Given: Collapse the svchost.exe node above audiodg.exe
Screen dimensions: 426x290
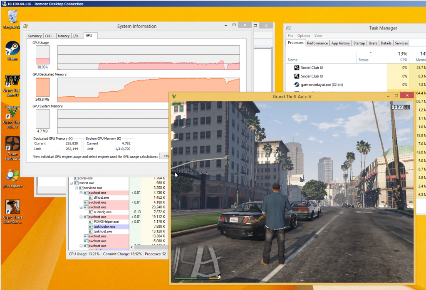Looking at the screenshot, I should click(x=81, y=207).
